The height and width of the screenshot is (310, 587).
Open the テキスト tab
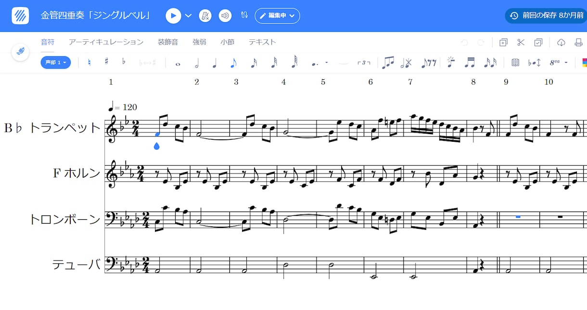pyautogui.click(x=262, y=42)
